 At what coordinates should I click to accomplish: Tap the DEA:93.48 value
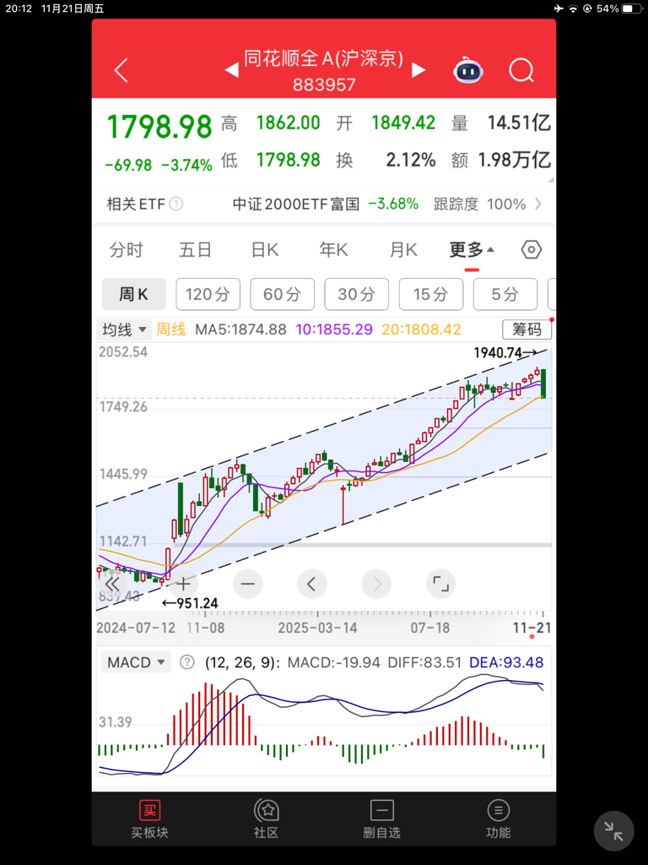(x=506, y=662)
